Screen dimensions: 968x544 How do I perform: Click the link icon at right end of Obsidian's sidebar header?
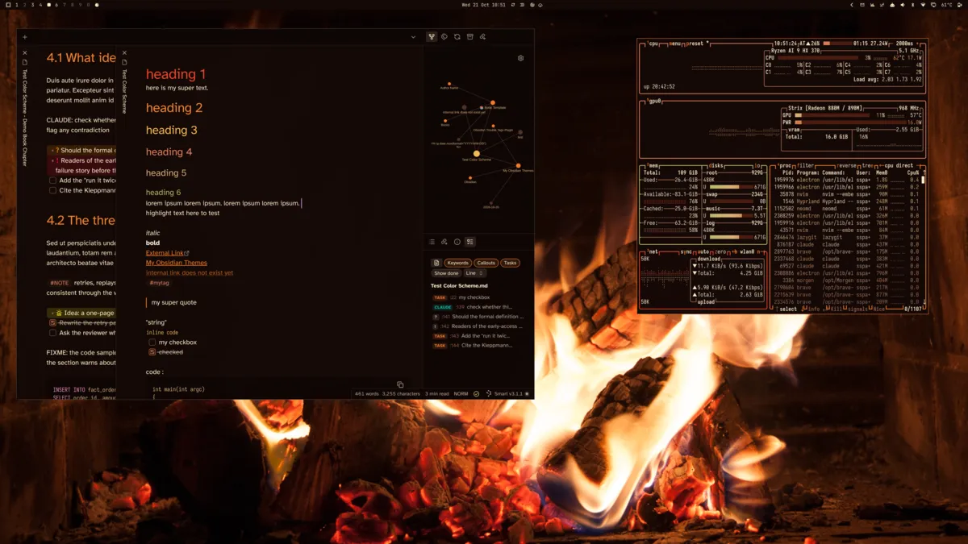482,37
